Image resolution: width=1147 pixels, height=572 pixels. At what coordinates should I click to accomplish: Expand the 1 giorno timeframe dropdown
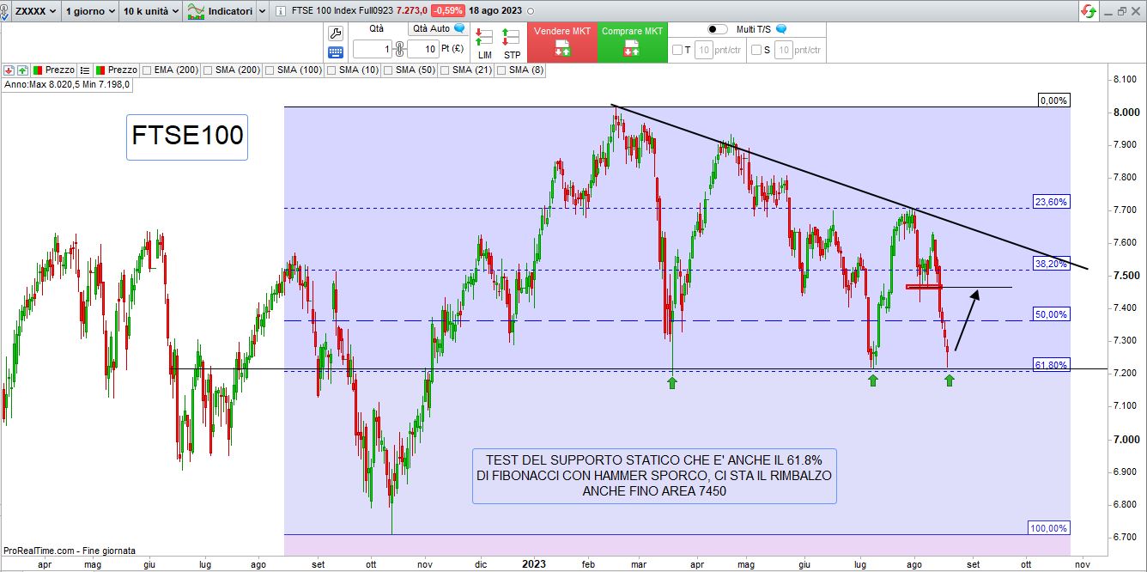pyautogui.click(x=88, y=11)
